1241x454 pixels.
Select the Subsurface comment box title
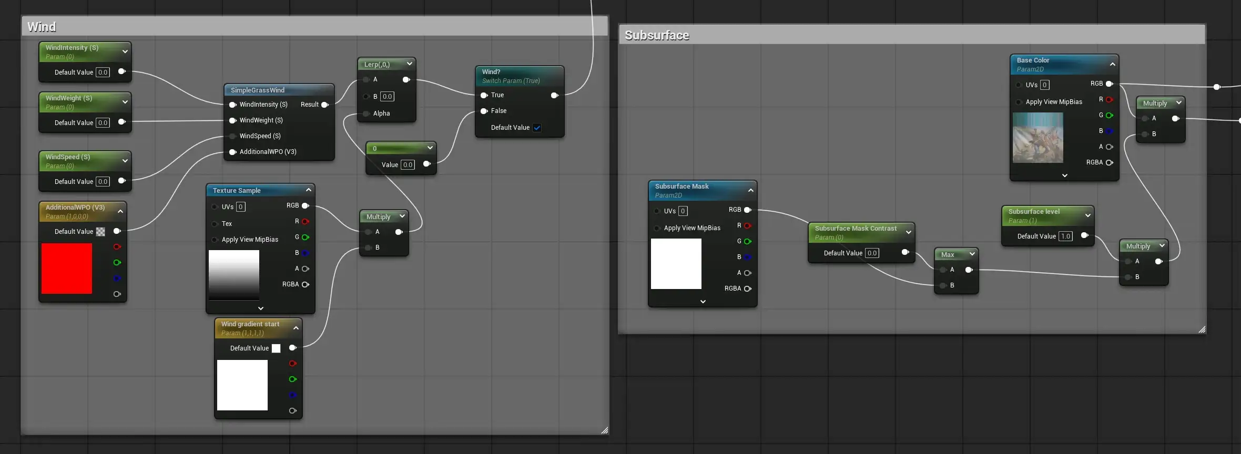click(x=657, y=35)
